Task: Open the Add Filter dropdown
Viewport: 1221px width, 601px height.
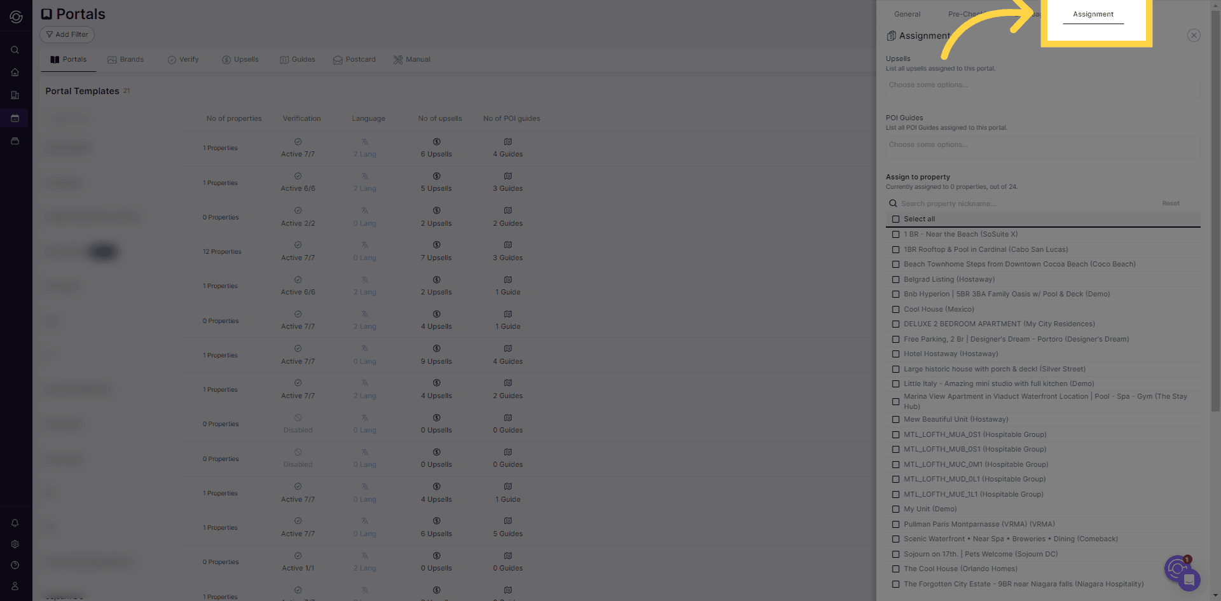Action: (x=67, y=34)
